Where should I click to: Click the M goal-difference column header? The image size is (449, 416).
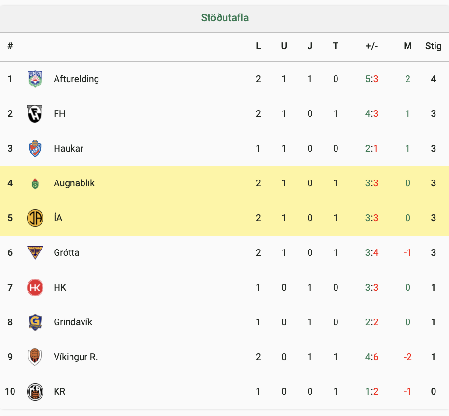point(407,46)
